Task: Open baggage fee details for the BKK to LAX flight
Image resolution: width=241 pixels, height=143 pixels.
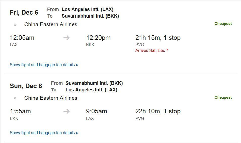Action: pos(44,133)
